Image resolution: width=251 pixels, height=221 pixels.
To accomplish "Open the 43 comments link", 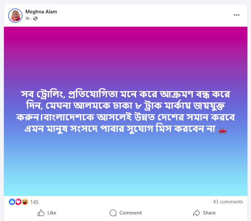I will click(228, 202).
